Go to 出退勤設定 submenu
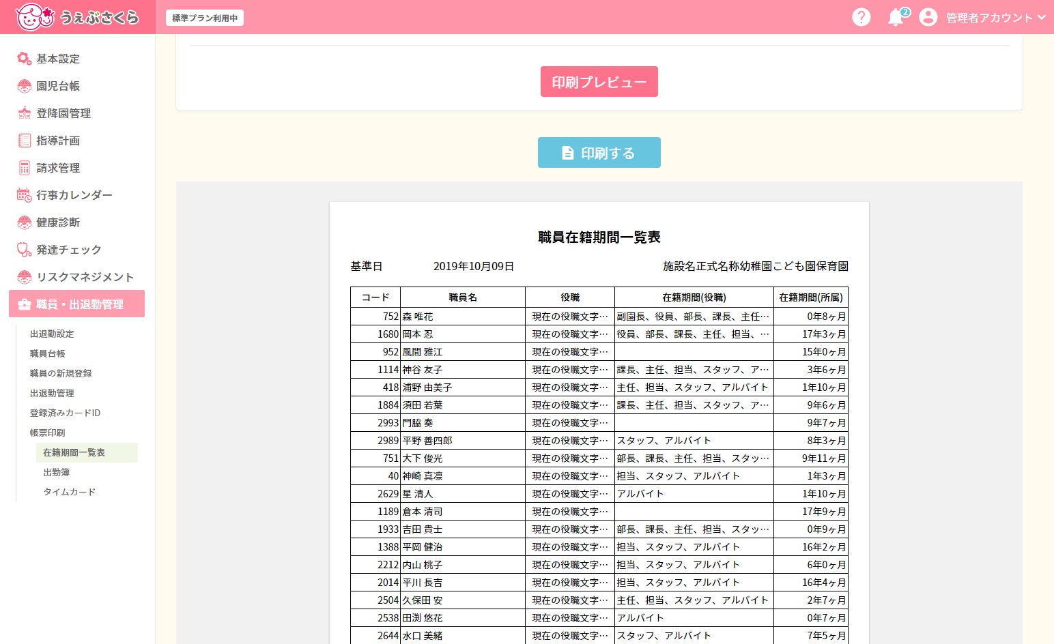This screenshot has width=1054, height=644. pos(52,334)
